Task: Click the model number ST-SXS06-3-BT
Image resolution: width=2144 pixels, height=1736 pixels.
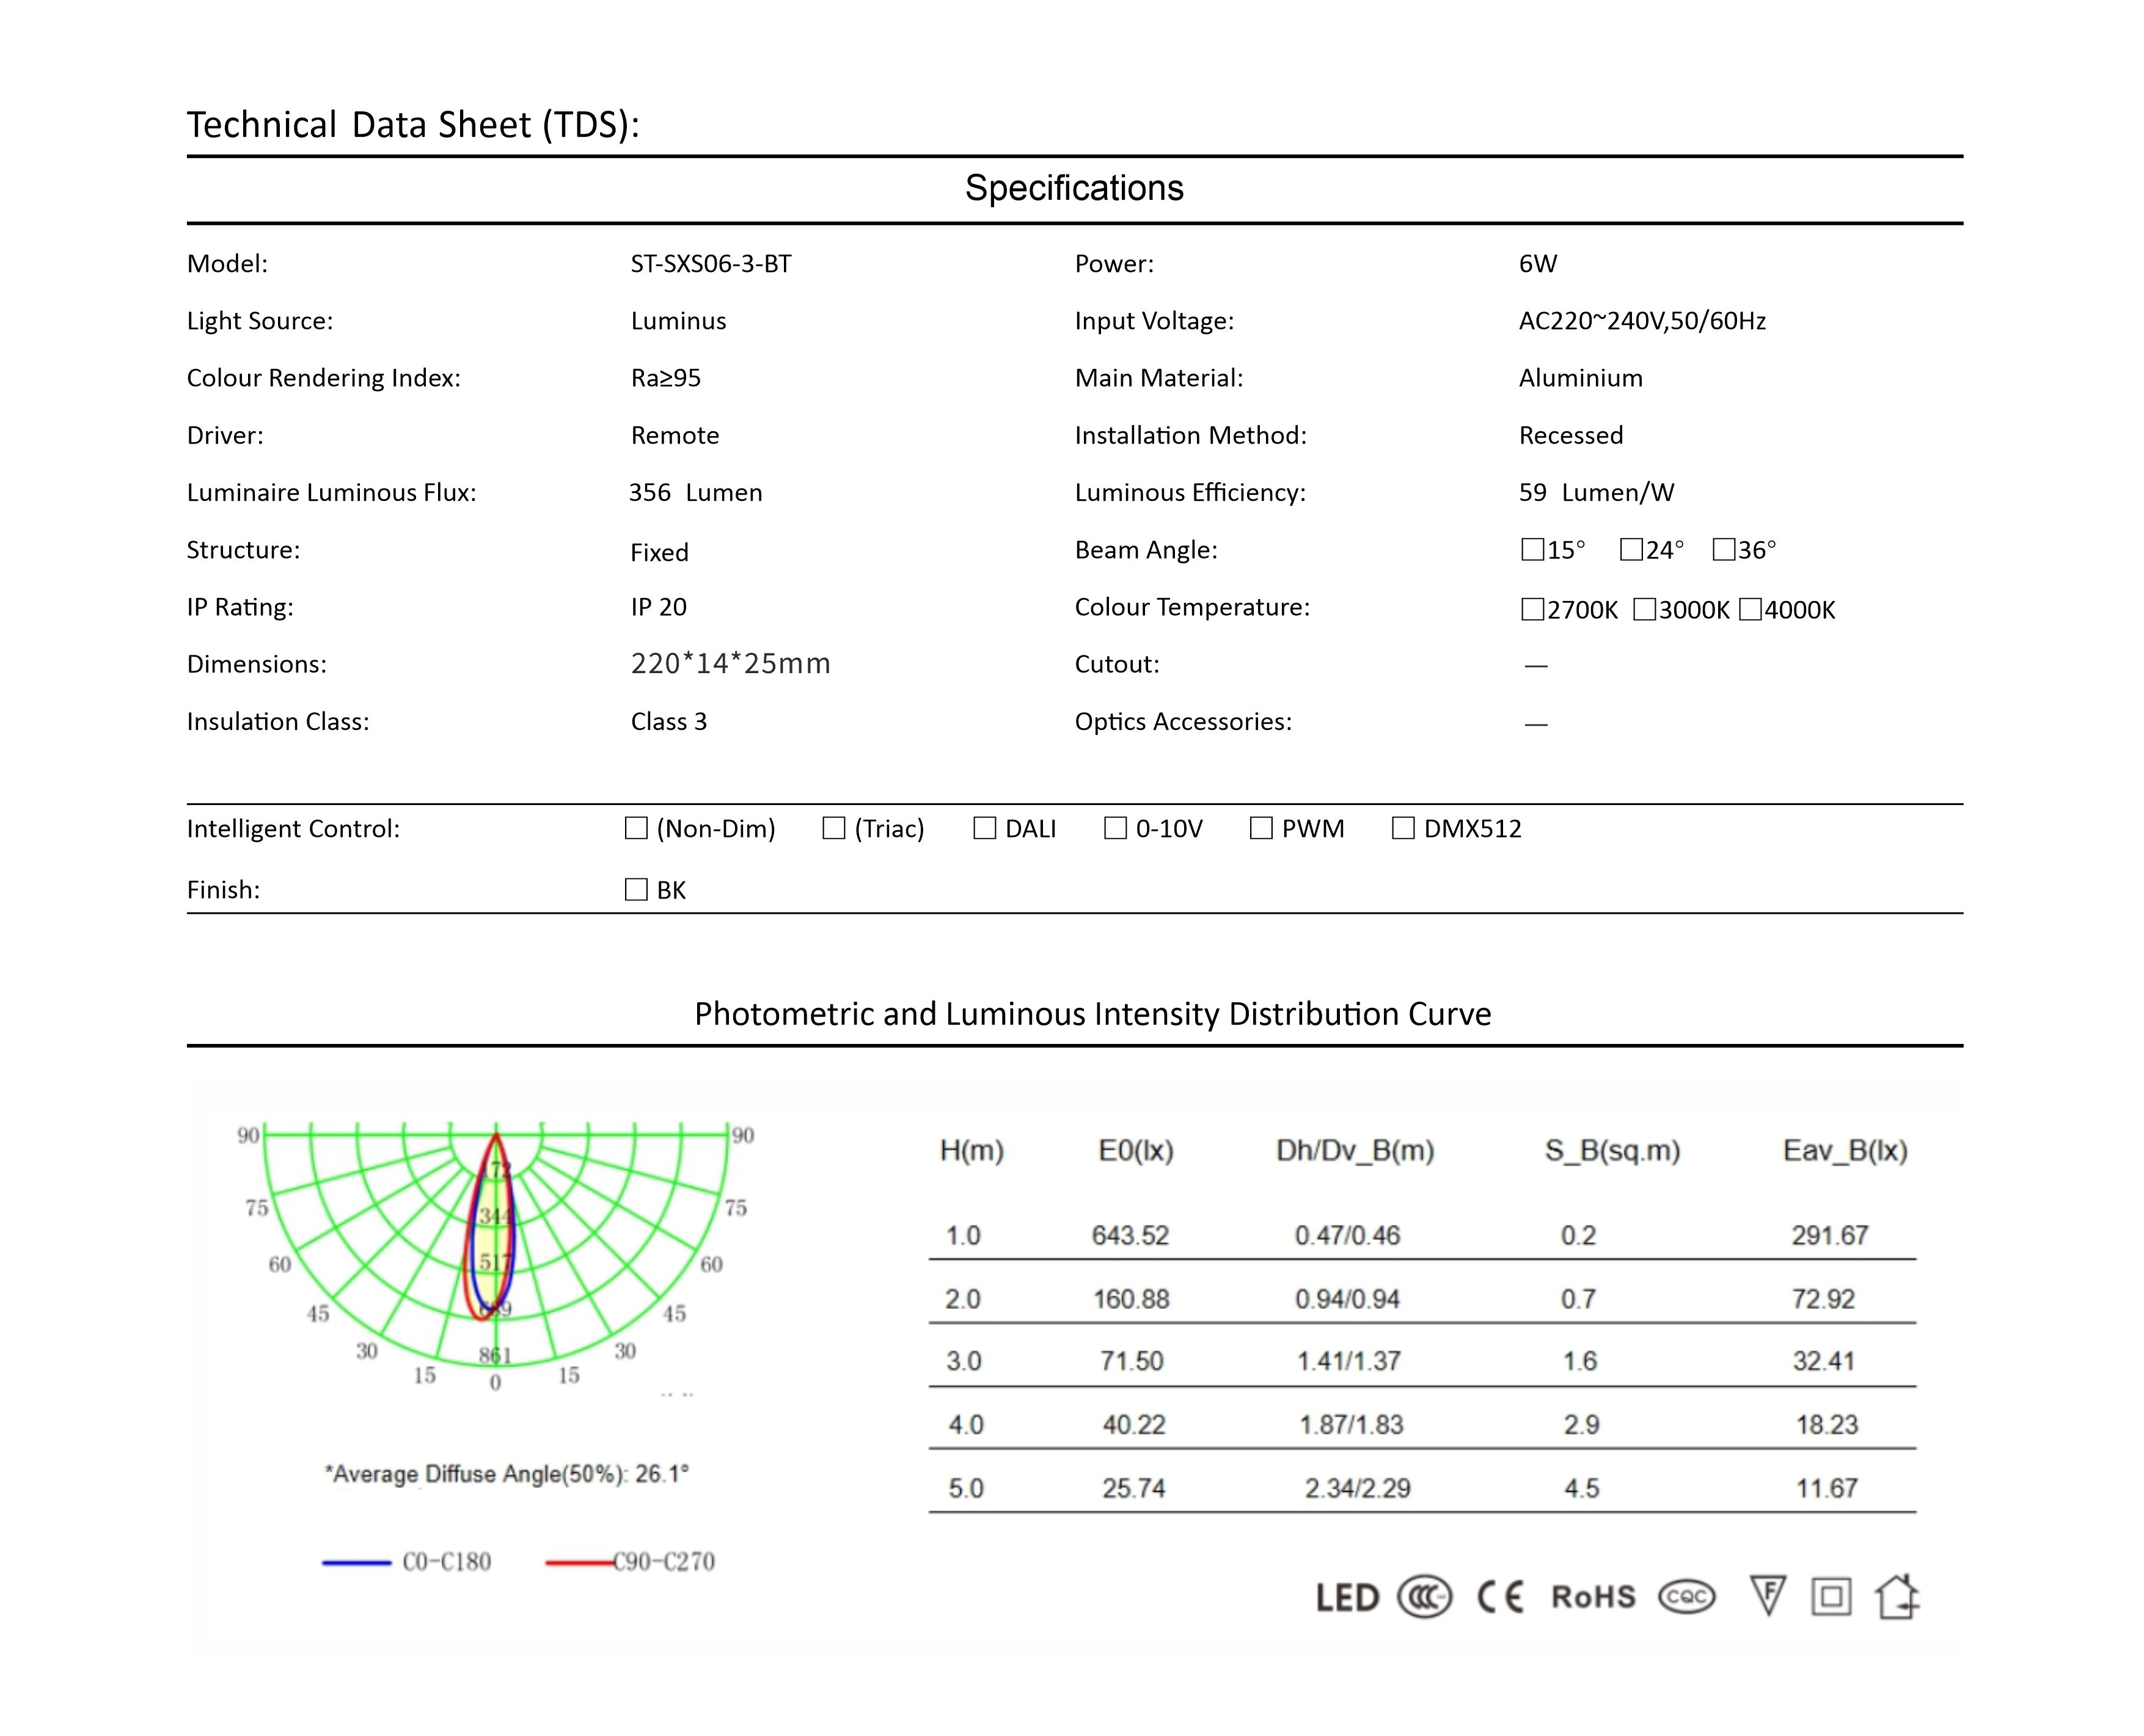Action: click(711, 264)
